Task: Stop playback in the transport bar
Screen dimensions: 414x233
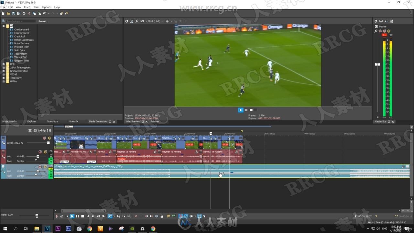Action: 82,216
